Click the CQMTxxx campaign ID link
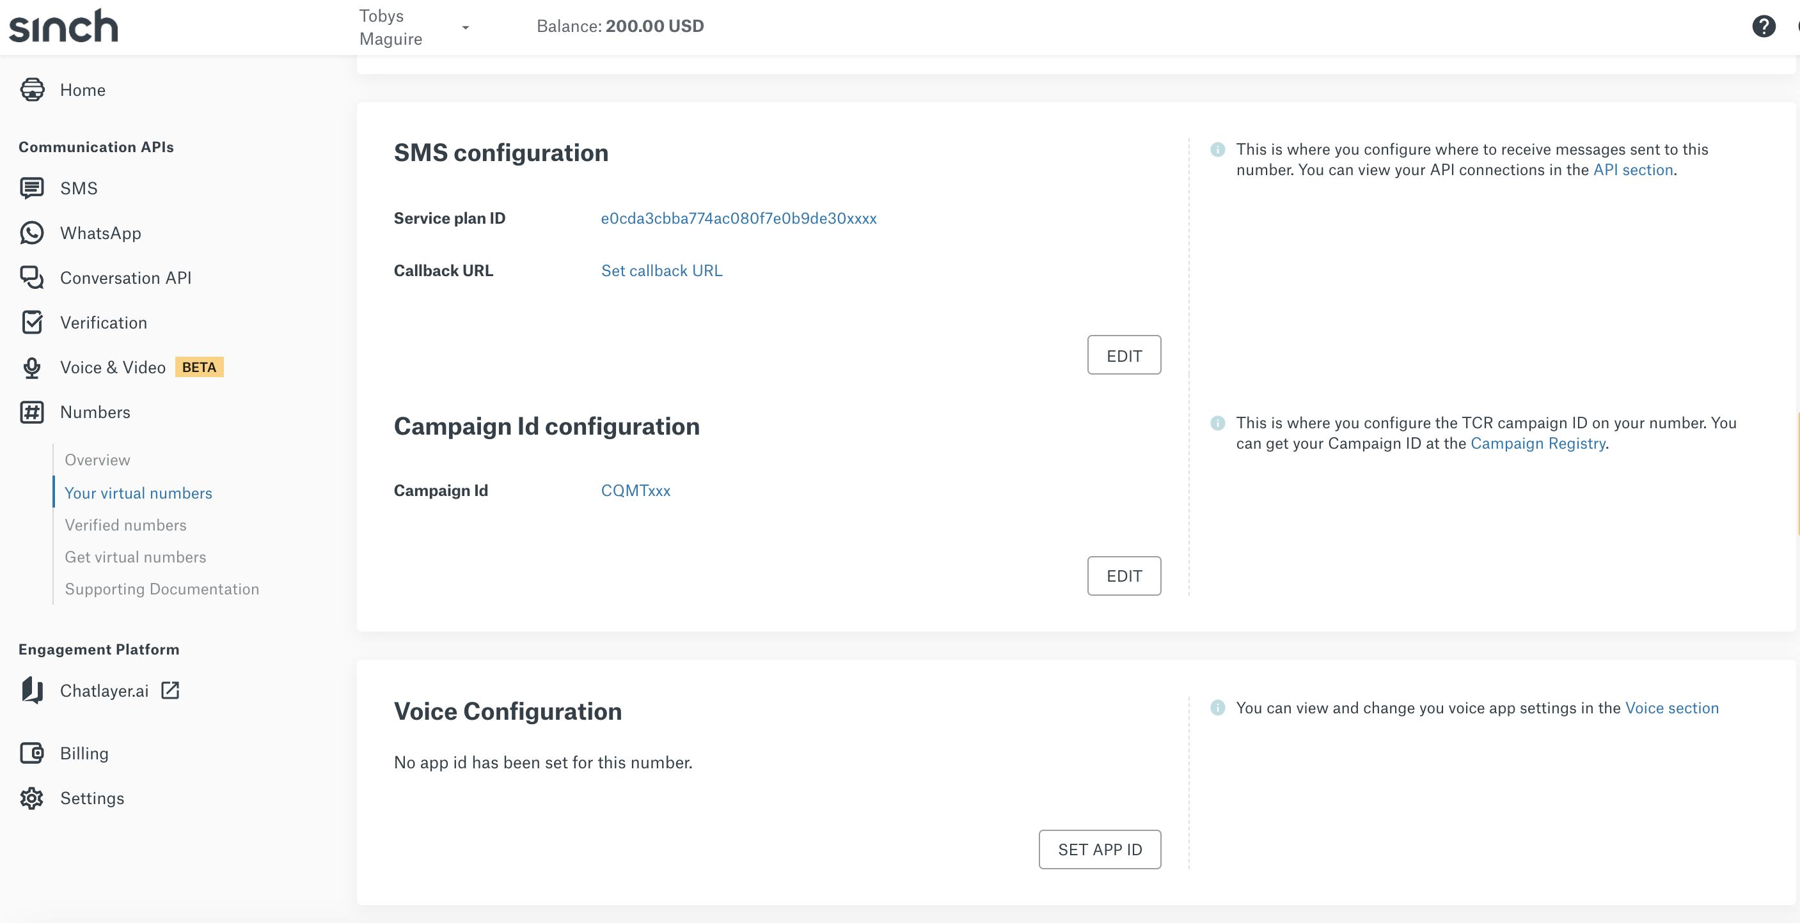 tap(635, 491)
